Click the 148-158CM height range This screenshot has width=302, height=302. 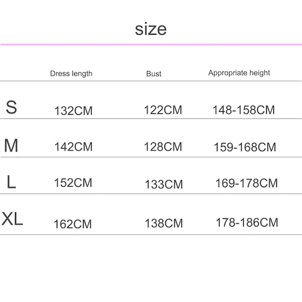point(244,110)
